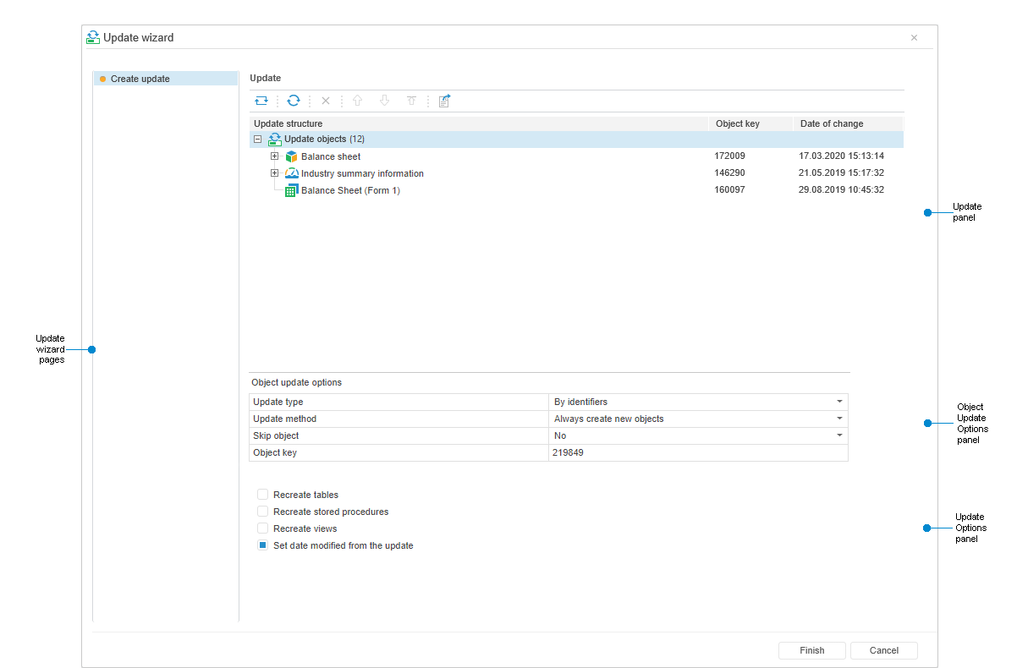Image resolution: width=1017 pixels, height=668 pixels.
Task: Click the X delete icon in toolbar
Action: [x=326, y=101]
